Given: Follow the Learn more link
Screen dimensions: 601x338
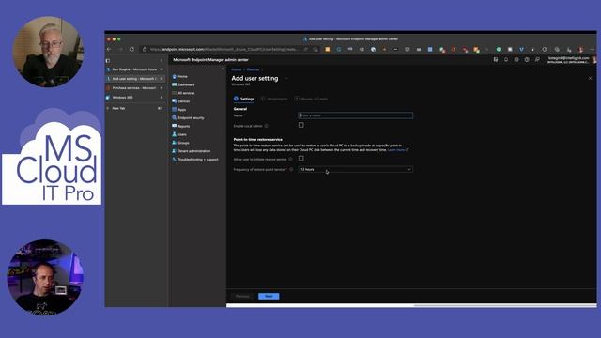Looking at the screenshot, I should pos(397,150).
